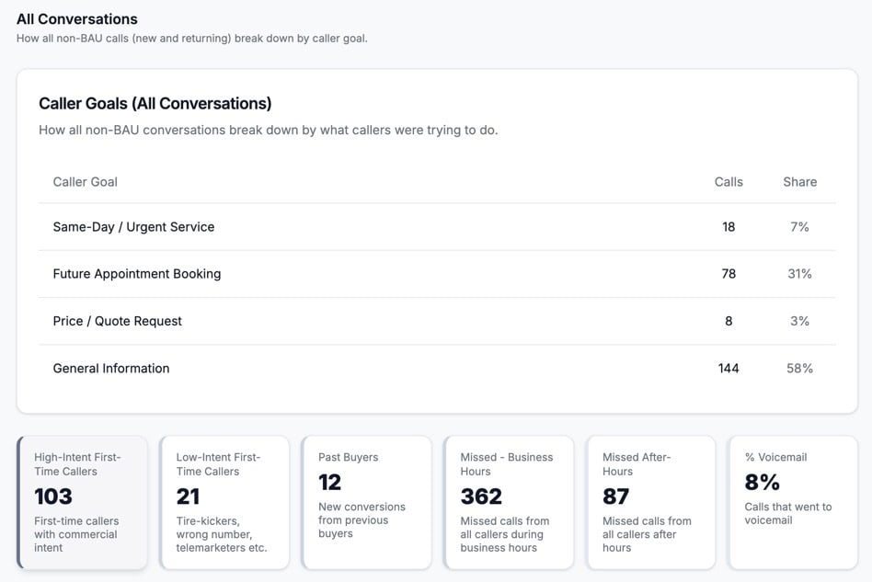Click the Caller Goal column header
Viewport: 872px width, 582px height.
tap(86, 182)
